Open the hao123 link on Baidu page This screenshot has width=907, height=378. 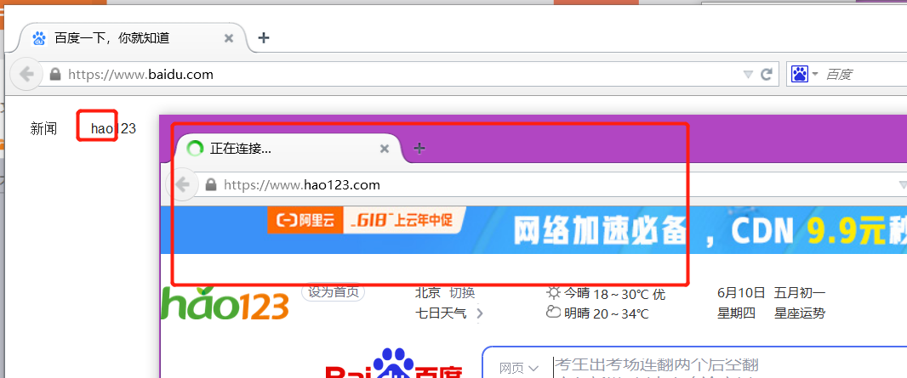click(113, 129)
